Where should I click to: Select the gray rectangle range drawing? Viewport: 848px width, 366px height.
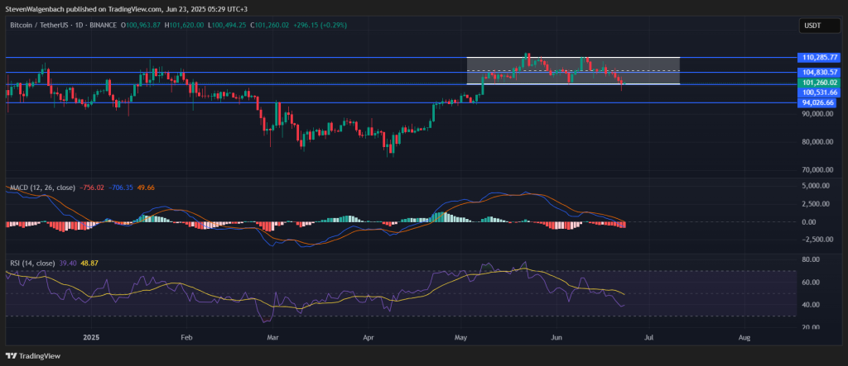point(573,70)
